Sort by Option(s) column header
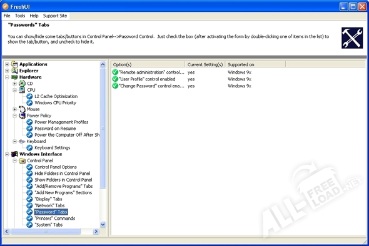This screenshot has width=369, height=246. [148, 64]
